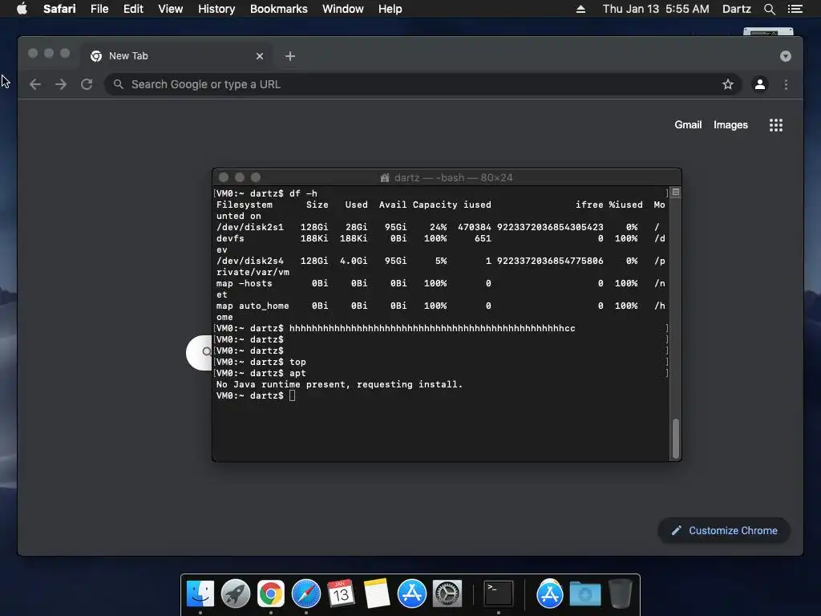This screenshot has width=821, height=616.
Task: Open System Preferences from the Dock
Action: [447, 594]
